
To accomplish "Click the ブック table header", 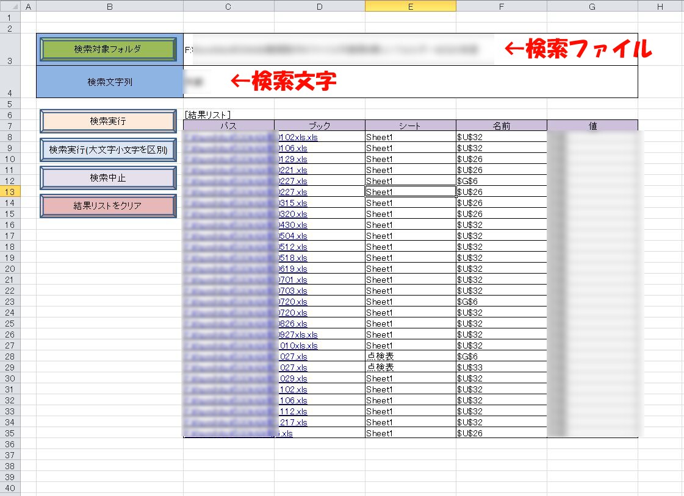I will click(319, 126).
